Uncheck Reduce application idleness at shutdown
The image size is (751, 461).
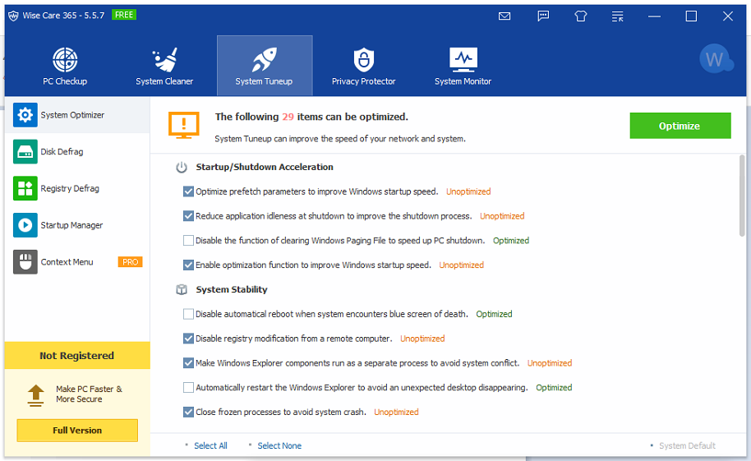tap(188, 216)
